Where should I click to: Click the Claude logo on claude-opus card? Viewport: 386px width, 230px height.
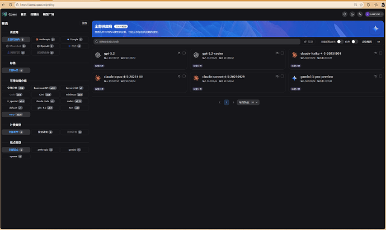pyautogui.click(x=98, y=78)
